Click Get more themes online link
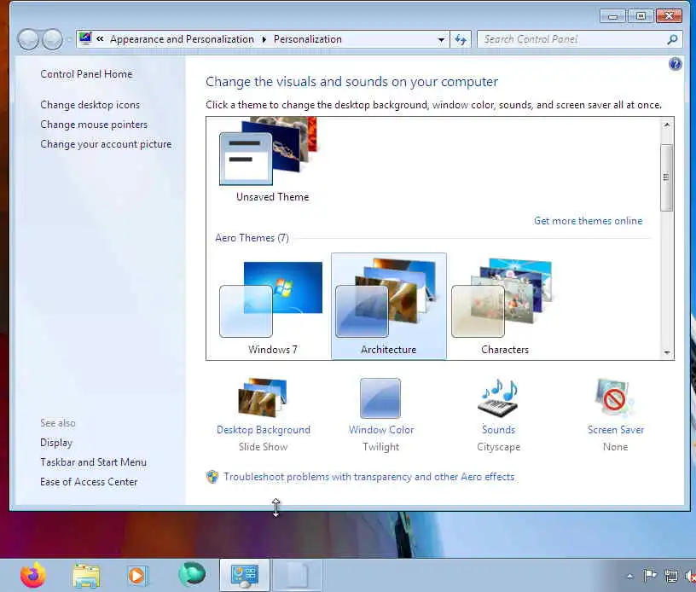The width and height of the screenshot is (696, 592). click(x=589, y=221)
